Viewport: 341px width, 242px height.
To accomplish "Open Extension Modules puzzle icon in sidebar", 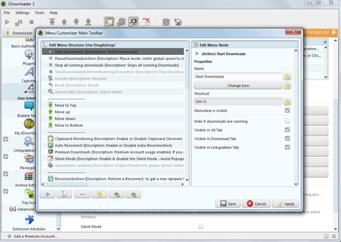I will (x=29, y=220).
